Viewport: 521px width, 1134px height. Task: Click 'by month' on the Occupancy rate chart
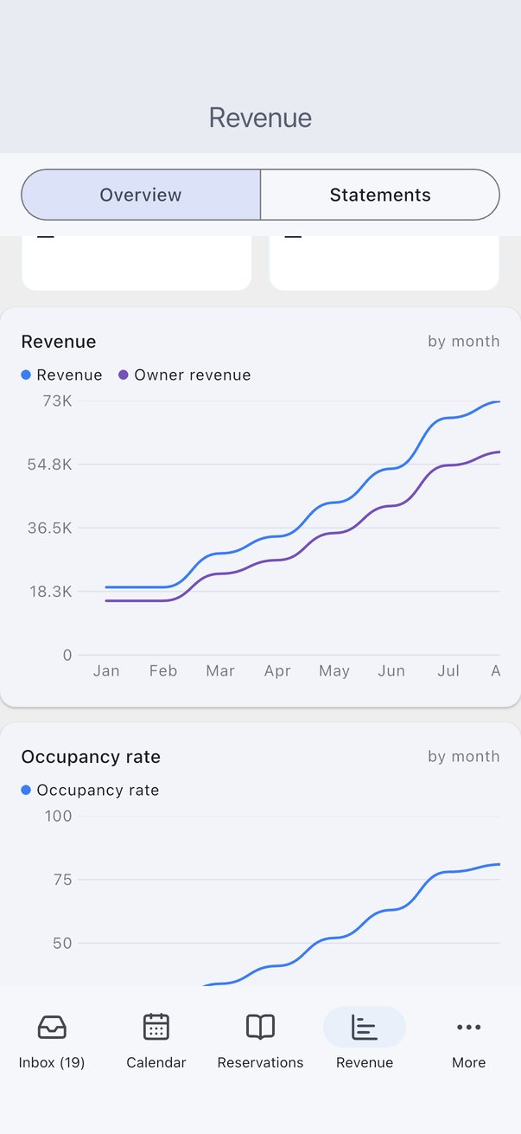[x=464, y=756]
